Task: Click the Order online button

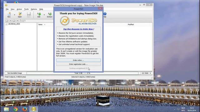Action: click(x=78, y=60)
